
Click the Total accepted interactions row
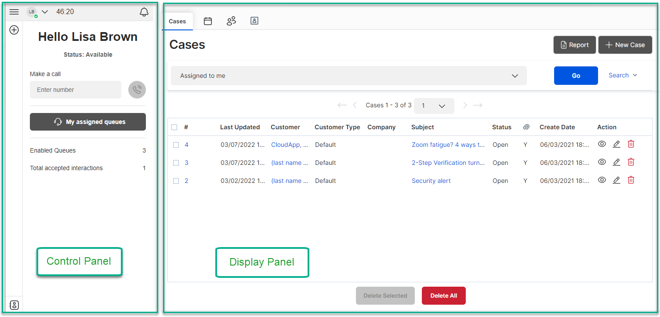tap(88, 168)
